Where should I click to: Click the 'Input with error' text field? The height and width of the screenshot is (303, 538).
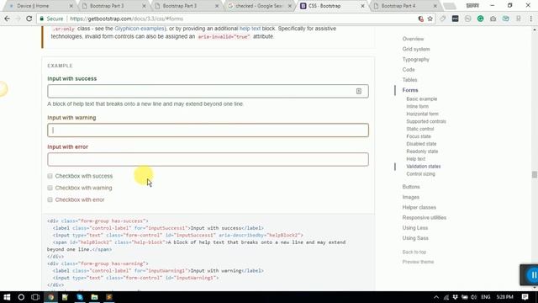coord(208,159)
